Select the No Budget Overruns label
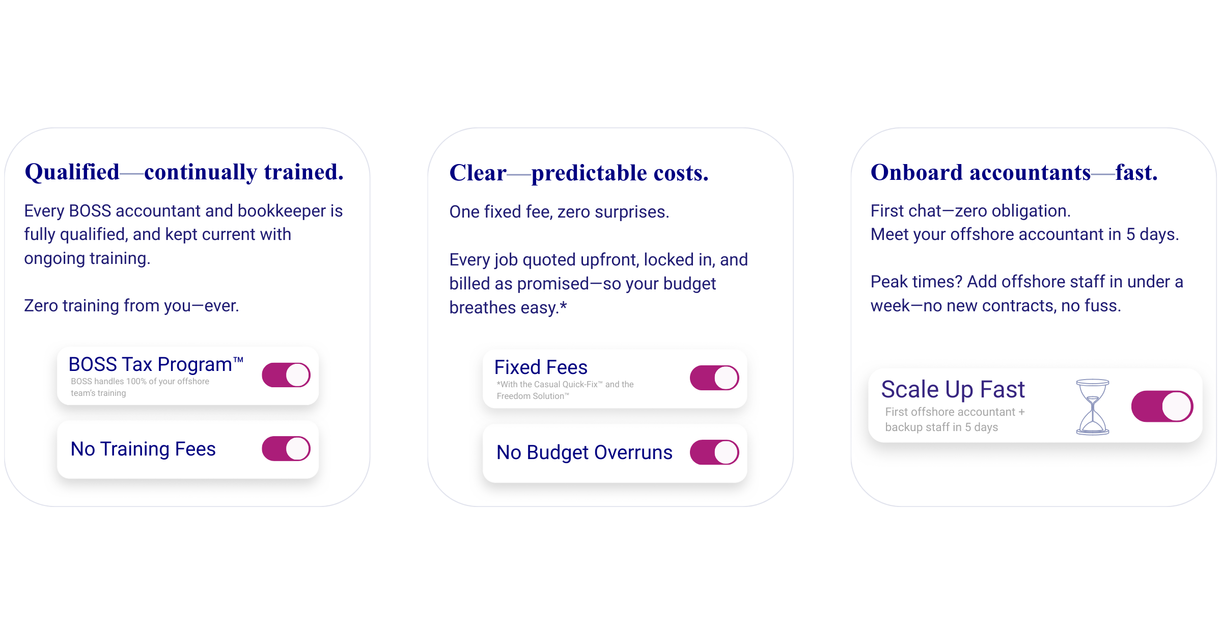 [x=584, y=452]
